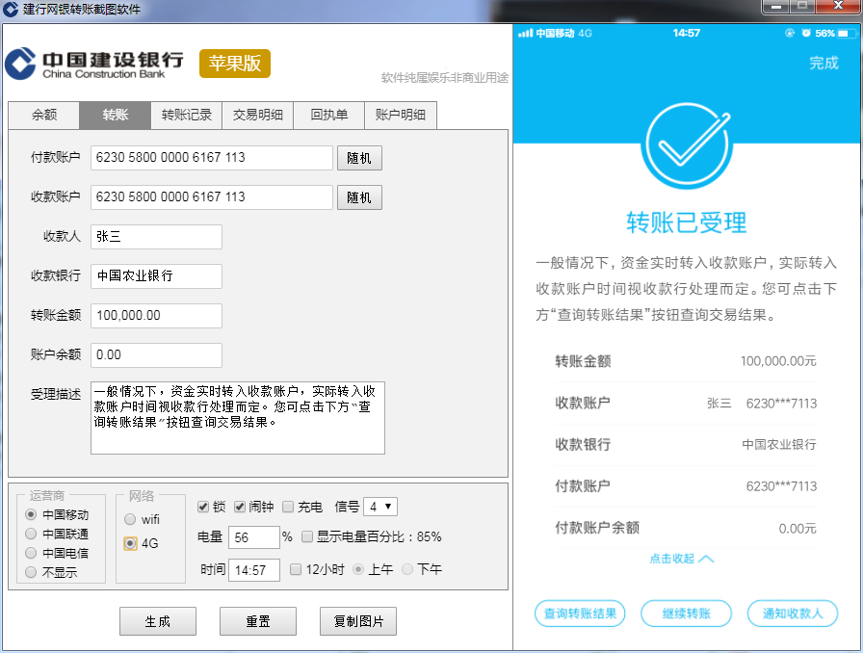The width and height of the screenshot is (863, 653).
Task: Click the 14:57 clock in phone status bar
Action: click(687, 33)
